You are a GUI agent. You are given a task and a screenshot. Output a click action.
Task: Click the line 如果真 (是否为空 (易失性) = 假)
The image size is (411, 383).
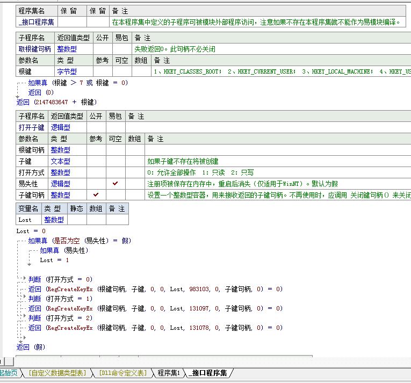tap(80, 241)
